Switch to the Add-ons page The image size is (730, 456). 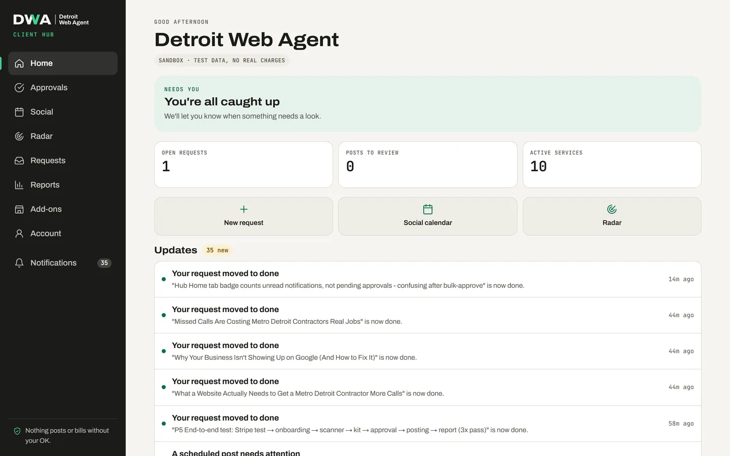[63, 209]
